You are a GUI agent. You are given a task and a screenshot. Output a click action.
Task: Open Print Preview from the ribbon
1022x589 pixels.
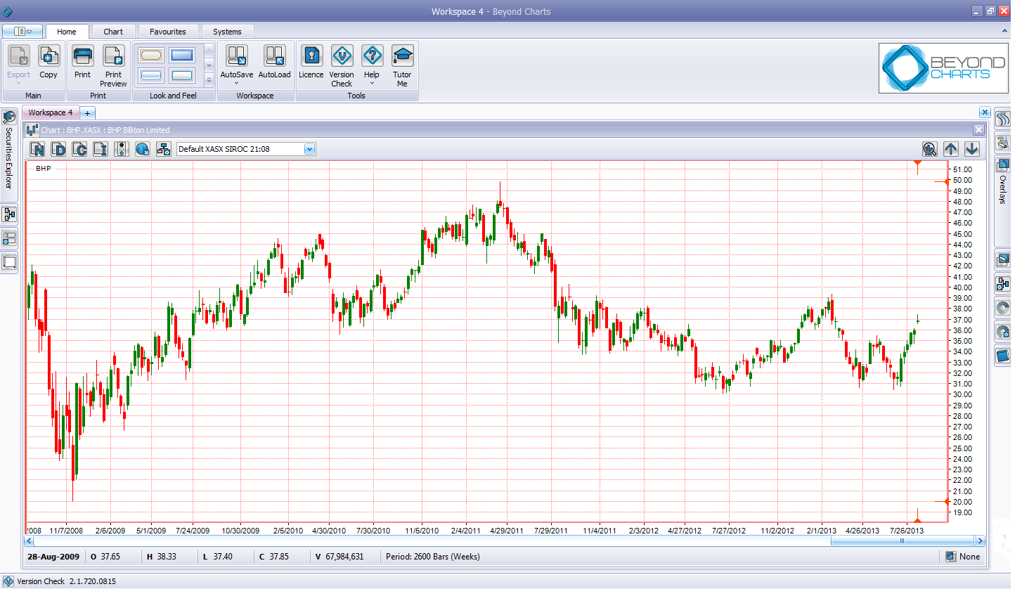tap(113, 66)
